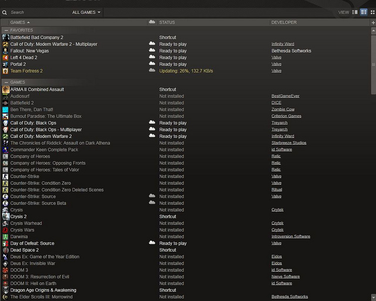Click the Company of Heroes icon
Viewport: 376px width, 301px height.
(x=5, y=156)
